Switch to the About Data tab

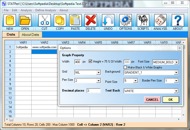click(x=31, y=35)
